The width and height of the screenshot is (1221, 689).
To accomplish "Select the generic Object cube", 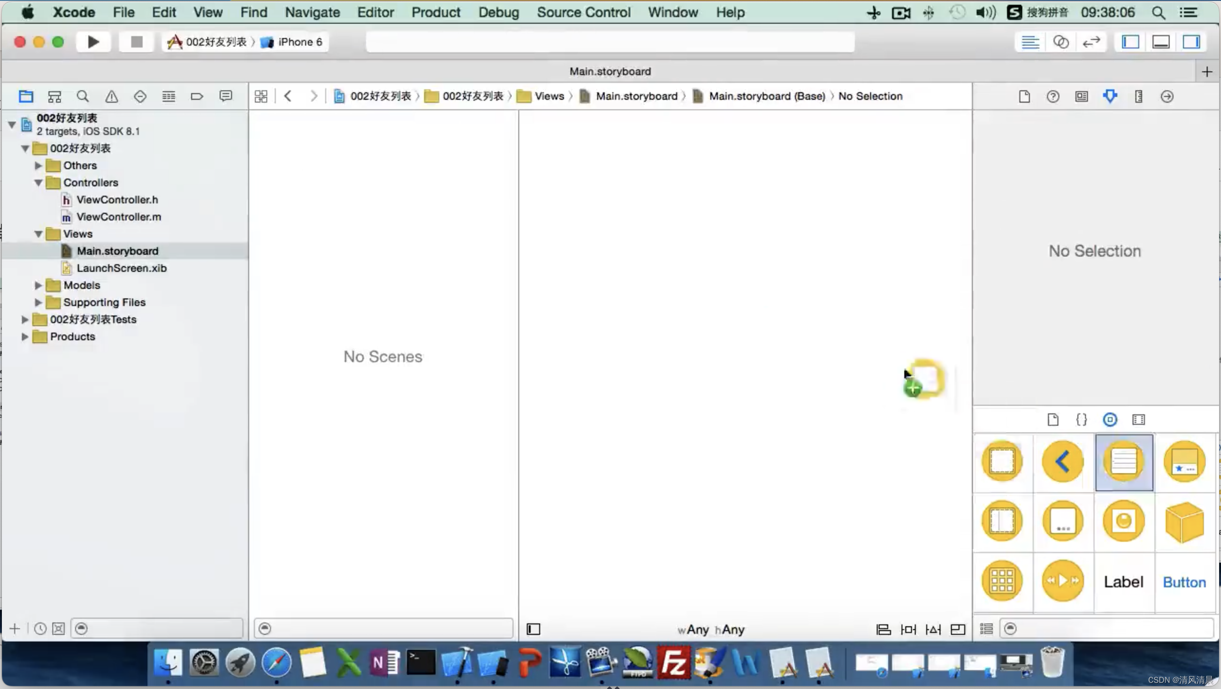I will tap(1184, 522).
